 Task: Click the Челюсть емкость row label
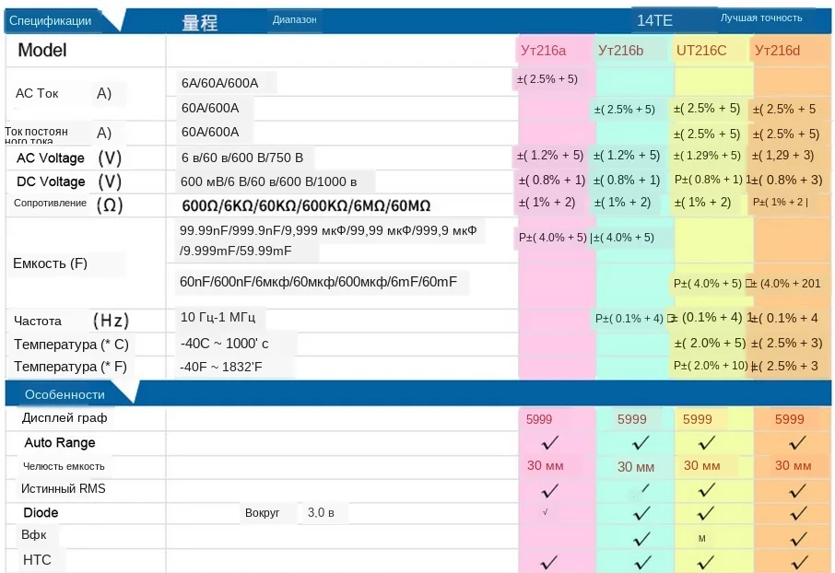(64, 466)
